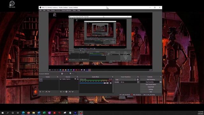Viewport: 204px width, 115px height.
Task: Open the Tools menu
Action: (x=74, y=10)
